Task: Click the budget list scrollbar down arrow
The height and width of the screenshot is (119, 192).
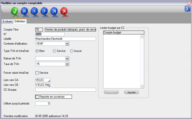Action: tap(142, 86)
